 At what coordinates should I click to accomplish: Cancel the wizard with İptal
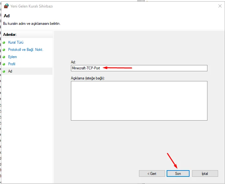coord(205,174)
